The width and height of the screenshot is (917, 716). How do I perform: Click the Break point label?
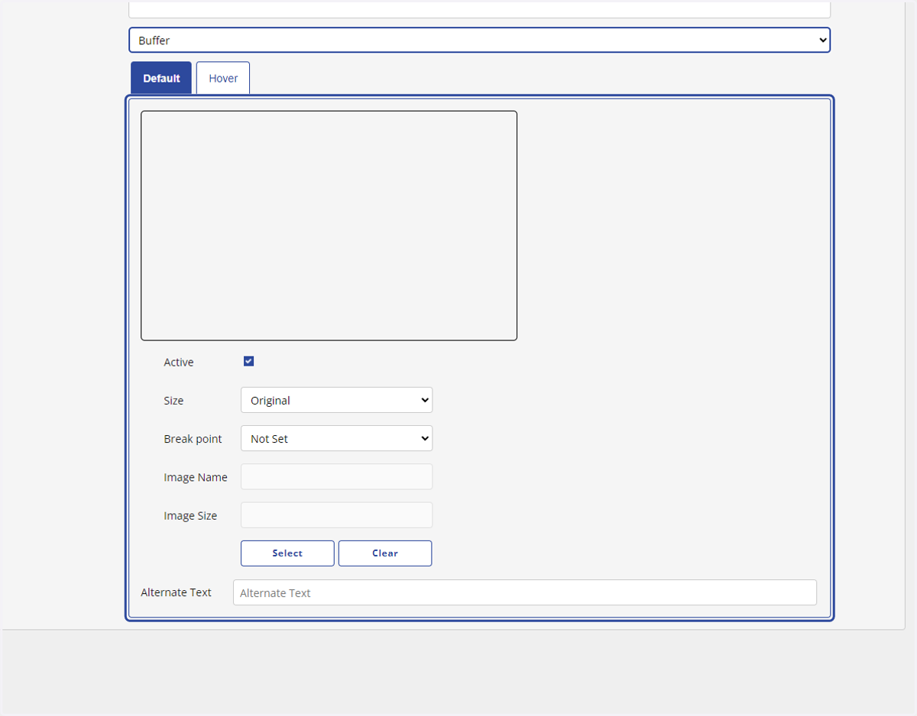tap(193, 439)
